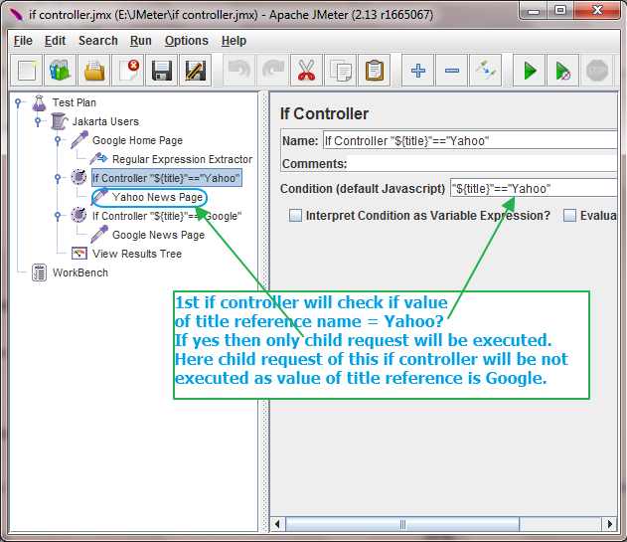Open the Templates toolbar icon
The image size is (627, 542).
tap(60, 71)
